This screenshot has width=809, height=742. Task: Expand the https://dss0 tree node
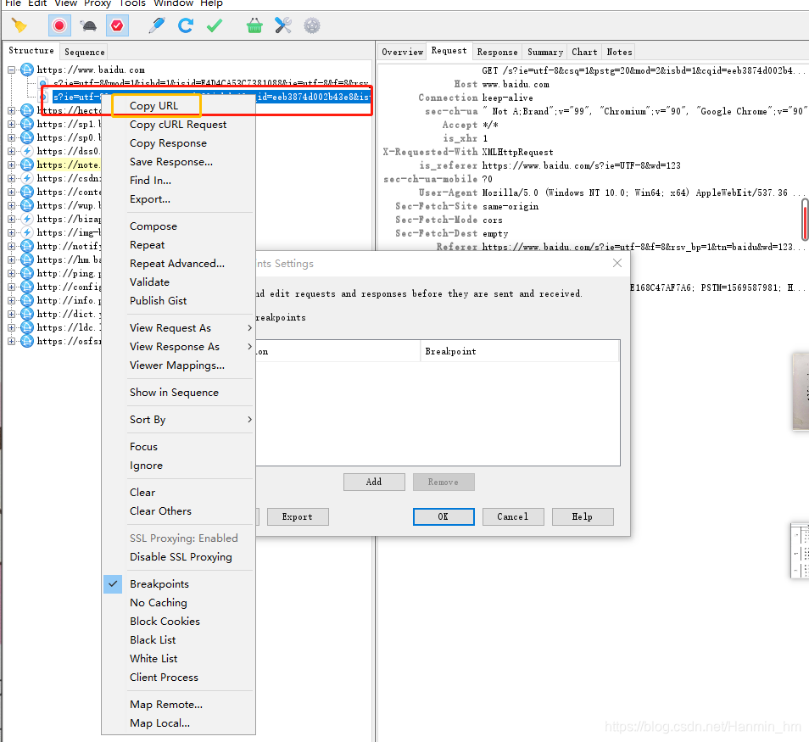coord(11,151)
